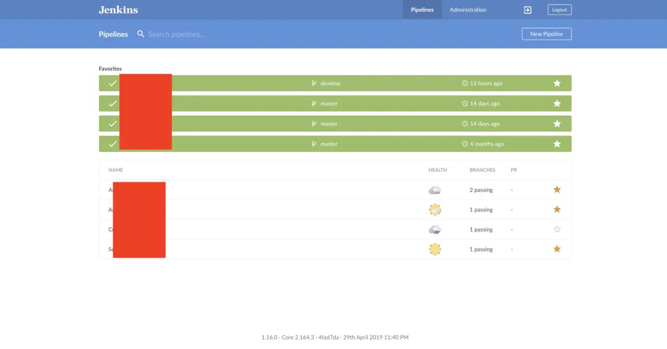Switch to the Administration tab

pyautogui.click(x=467, y=9)
